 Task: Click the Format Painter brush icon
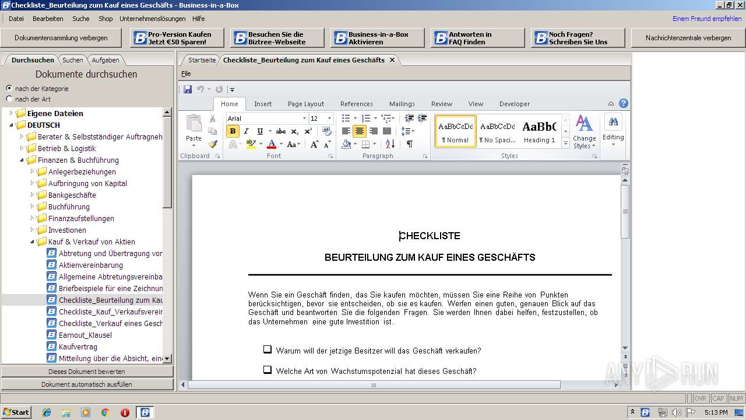click(213, 144)
